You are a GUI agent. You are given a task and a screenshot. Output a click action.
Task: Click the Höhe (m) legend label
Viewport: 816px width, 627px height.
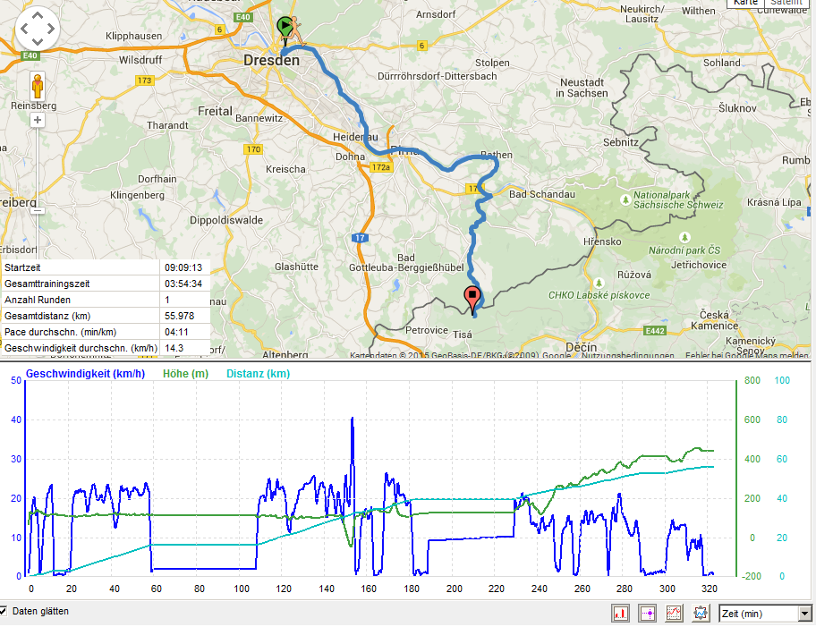(185, 374)
